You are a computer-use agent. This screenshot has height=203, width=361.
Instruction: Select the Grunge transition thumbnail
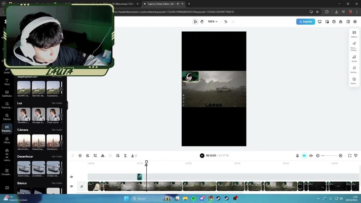38,114
